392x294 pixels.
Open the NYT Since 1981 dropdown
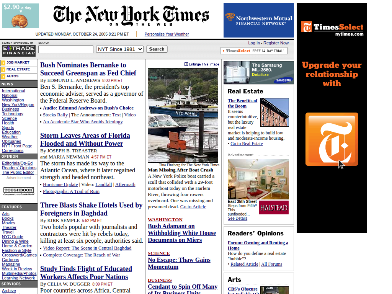tap(120, 49)
